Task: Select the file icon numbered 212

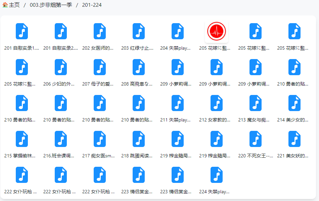Action: [x=217, y=103]
